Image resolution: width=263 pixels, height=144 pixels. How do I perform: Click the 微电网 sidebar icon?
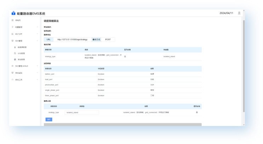coord(12,20)
